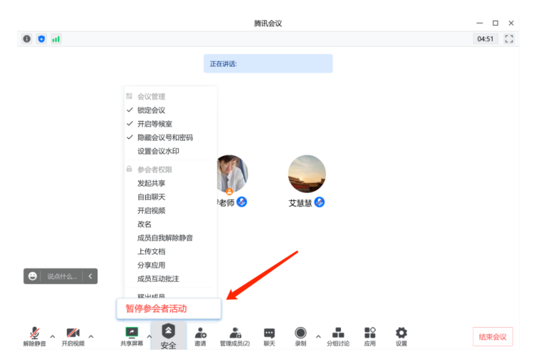Open breakout rooms (分组讨论)

338,336
